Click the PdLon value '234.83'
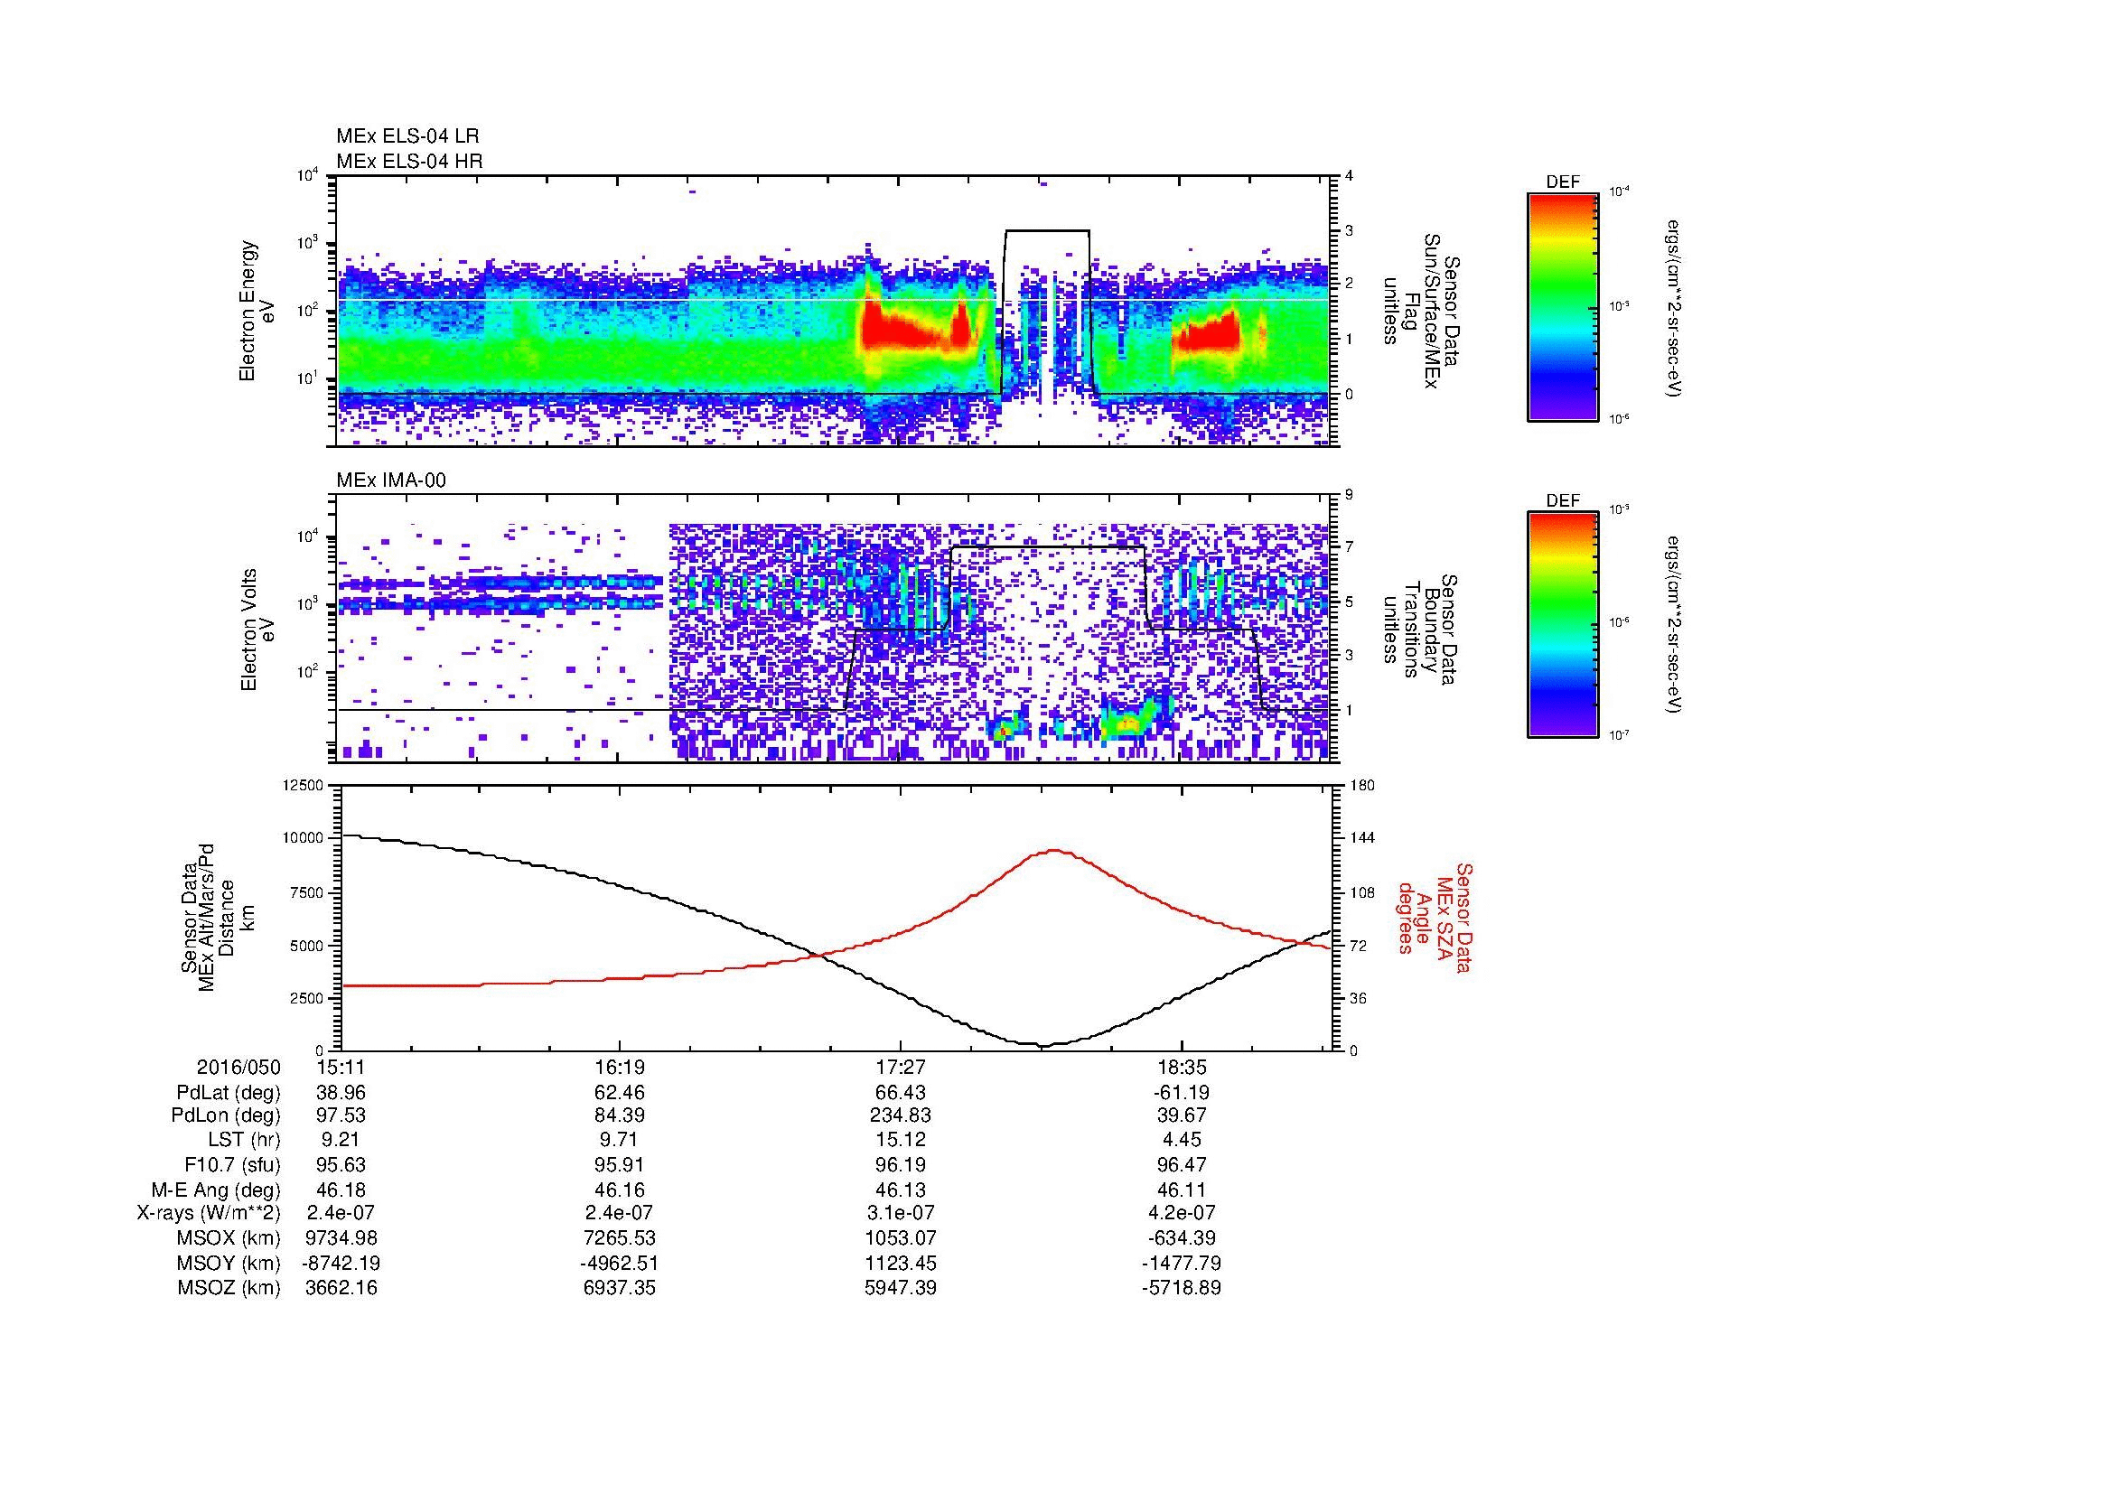This screenshot has height=1493, width=2113. tap(900, 1115)
